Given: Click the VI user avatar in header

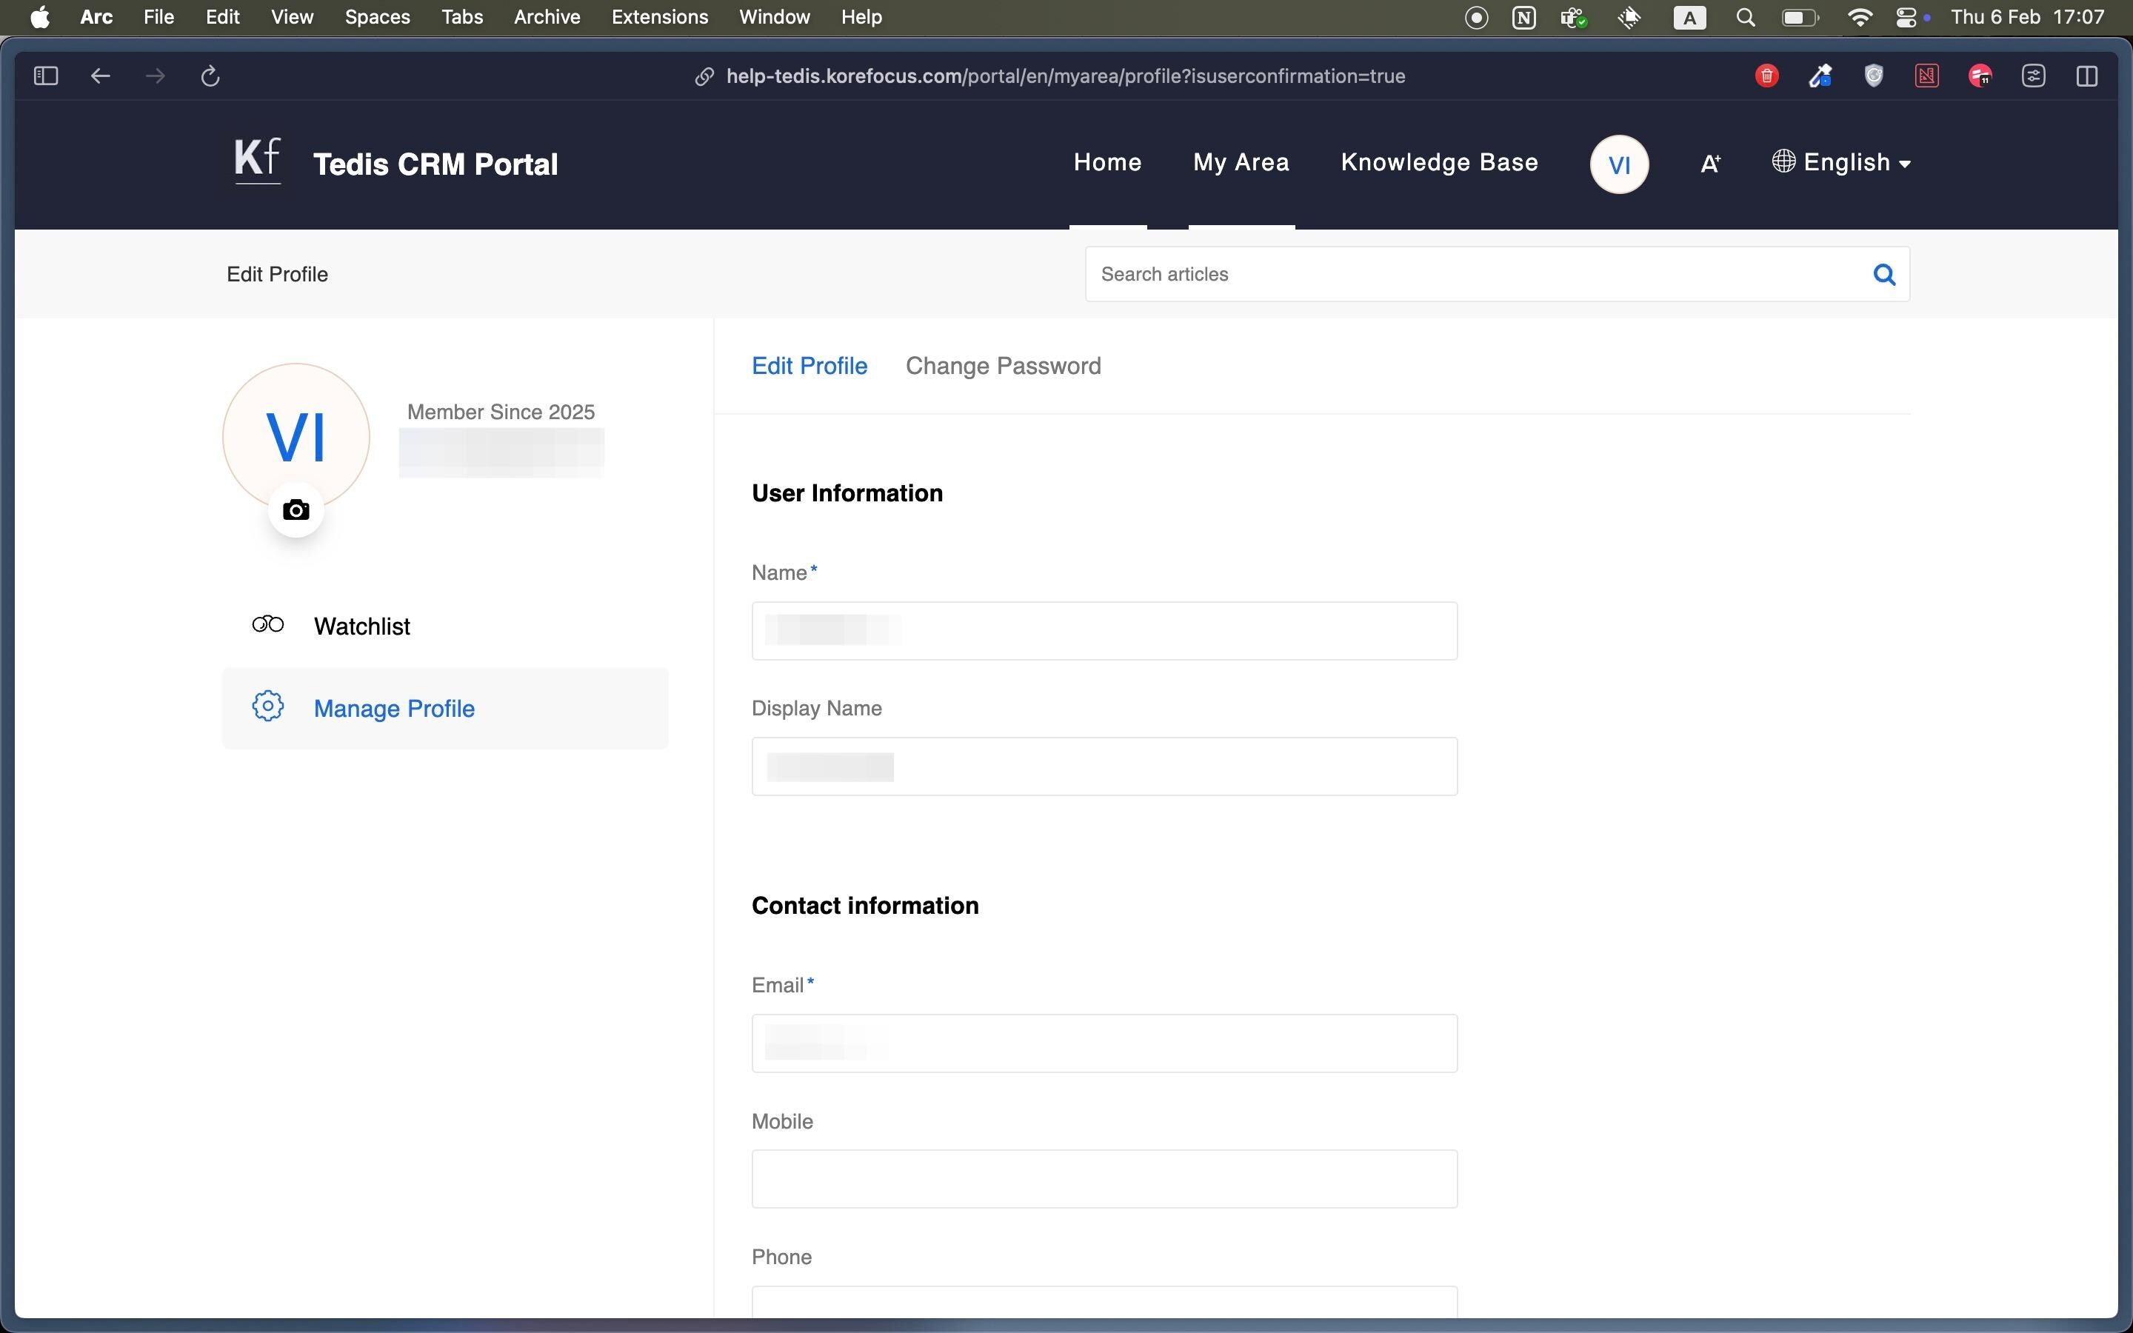Looking at the screenshot, I should coord(1619,164).
